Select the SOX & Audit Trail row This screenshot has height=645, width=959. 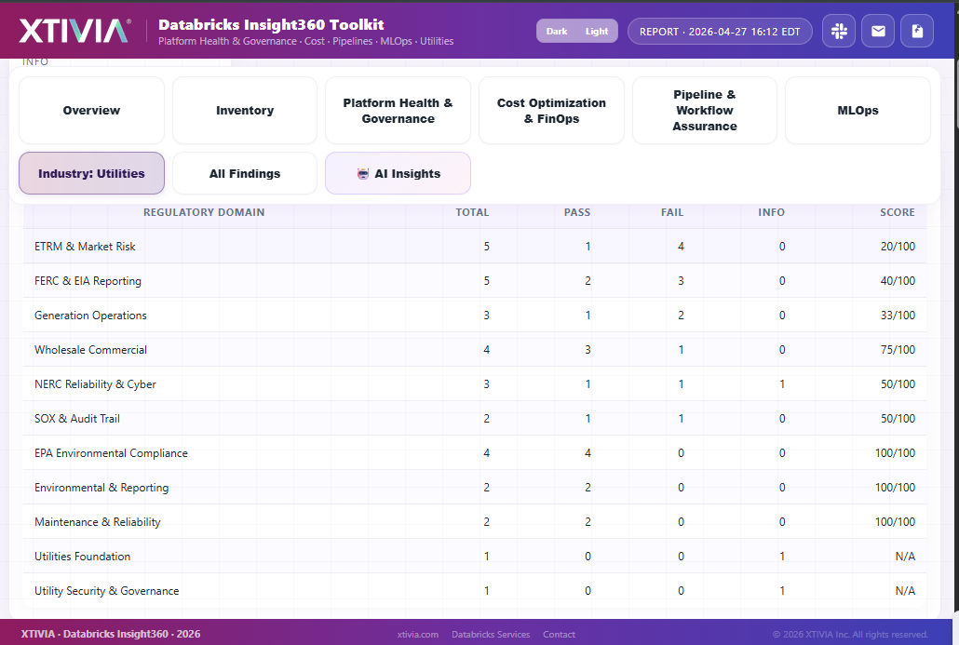tap(475, 418)
